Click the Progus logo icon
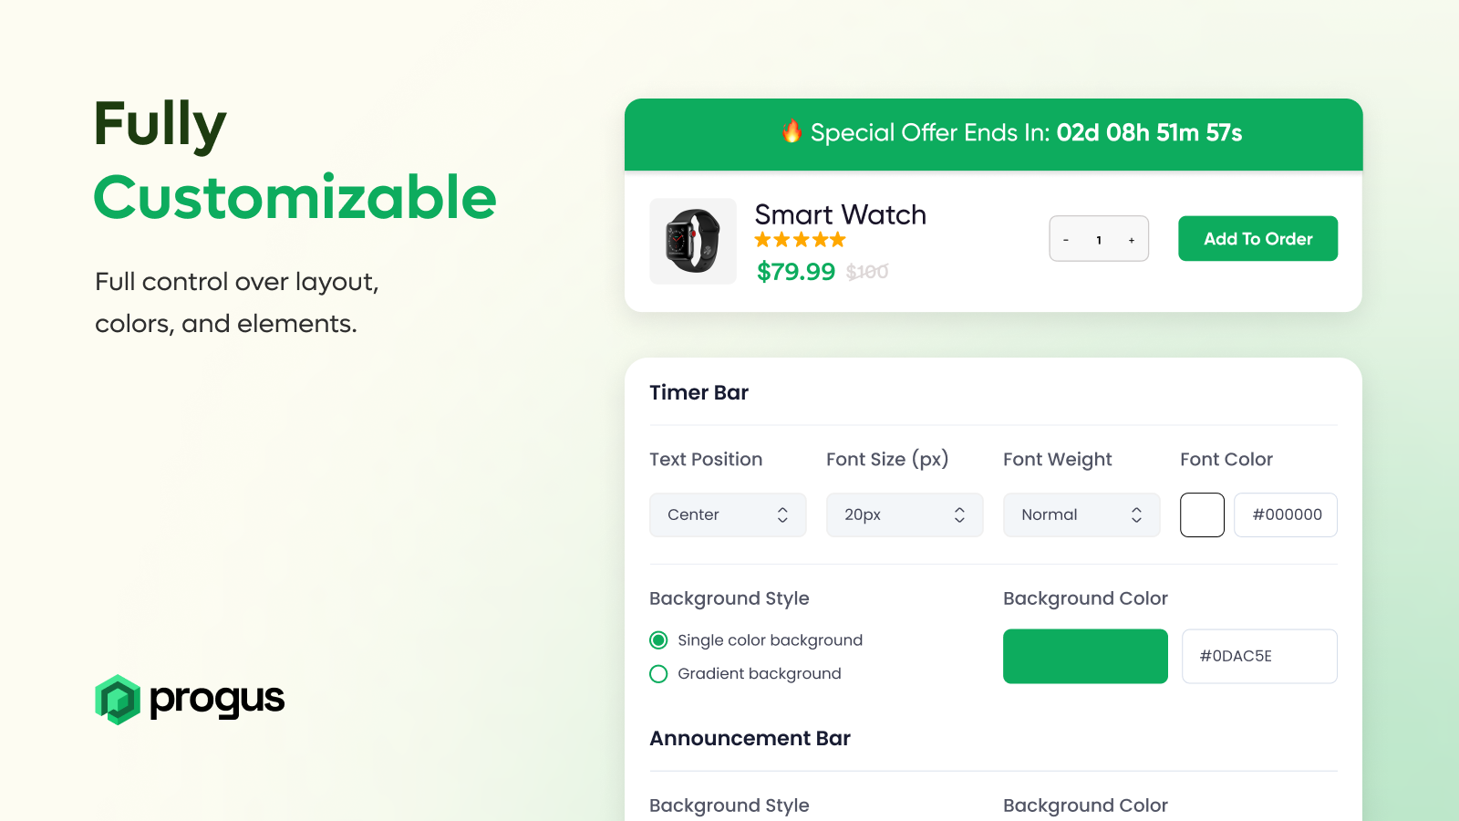The image size is (1459, 821). (x=118, y=700)
